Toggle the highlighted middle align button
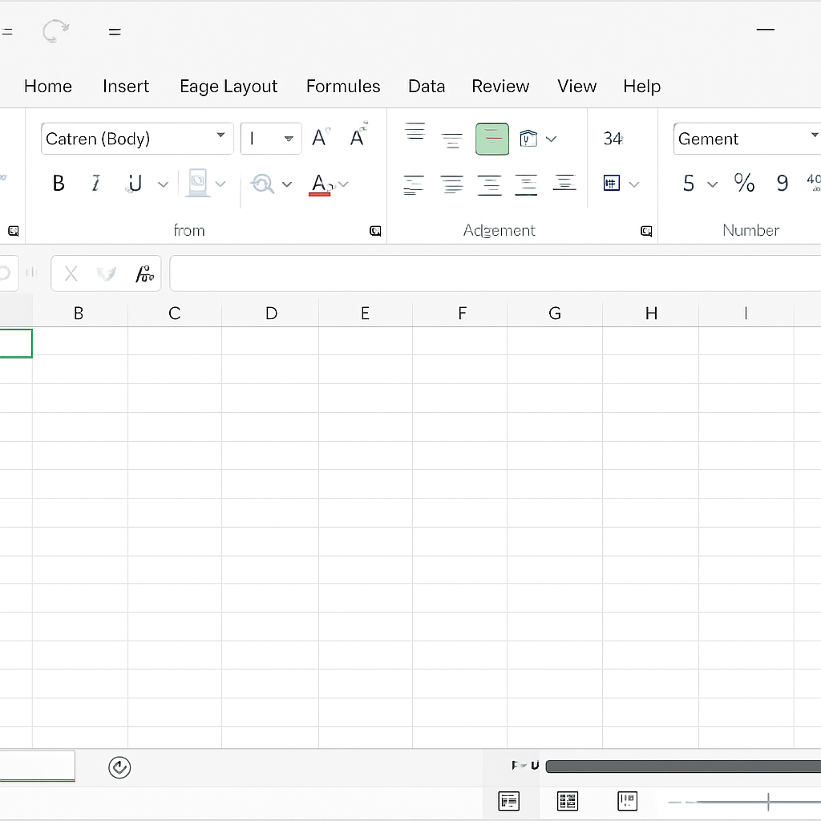The width and height of the screenshot is (821, 821). point(491,139)
